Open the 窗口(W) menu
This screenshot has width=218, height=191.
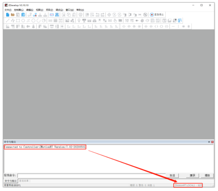point(70,10)
